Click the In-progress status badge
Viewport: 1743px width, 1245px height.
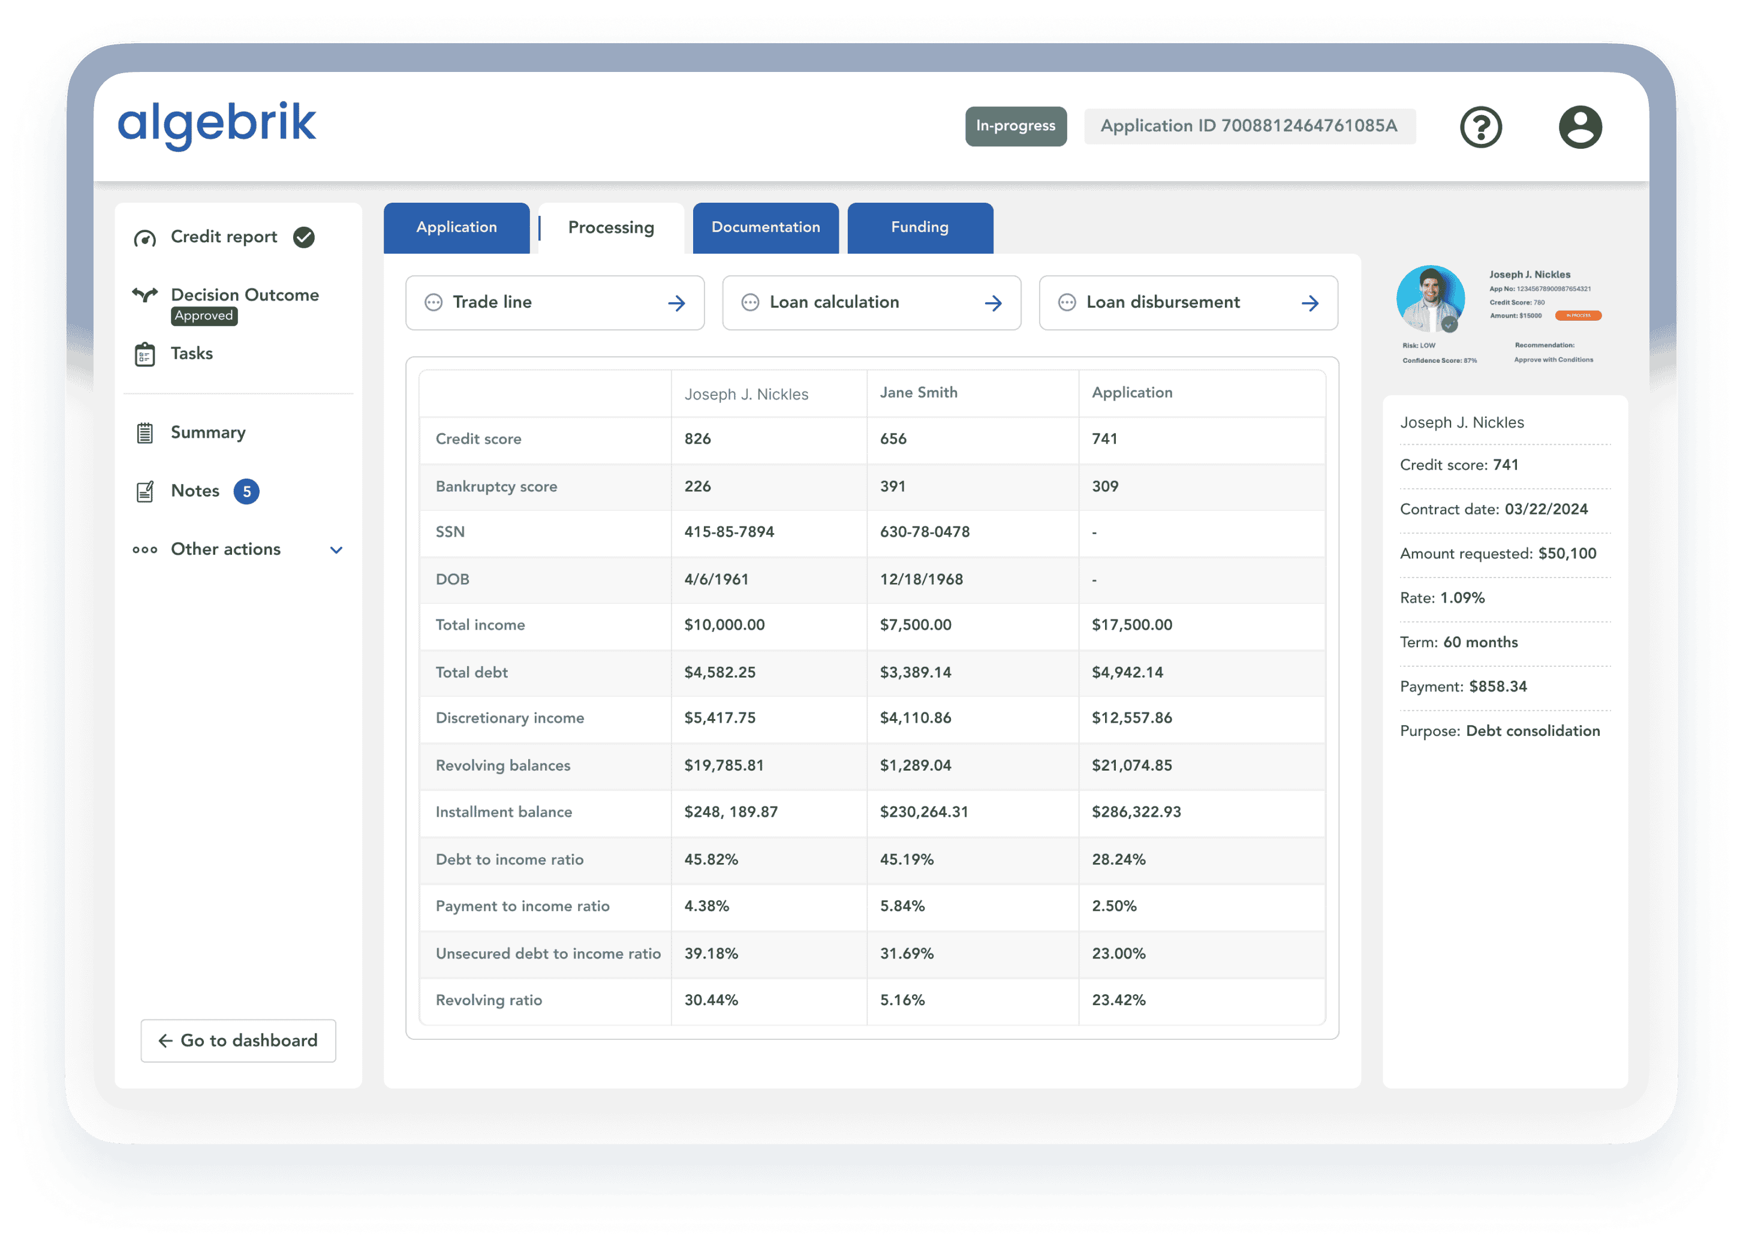1015,126
